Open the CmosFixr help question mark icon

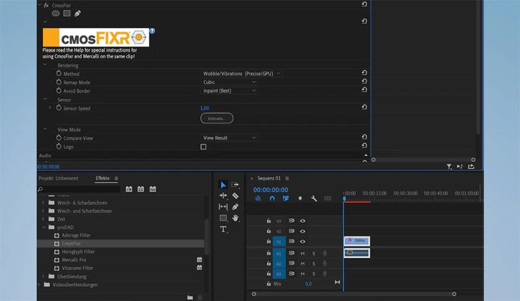(x=152, y=31)
